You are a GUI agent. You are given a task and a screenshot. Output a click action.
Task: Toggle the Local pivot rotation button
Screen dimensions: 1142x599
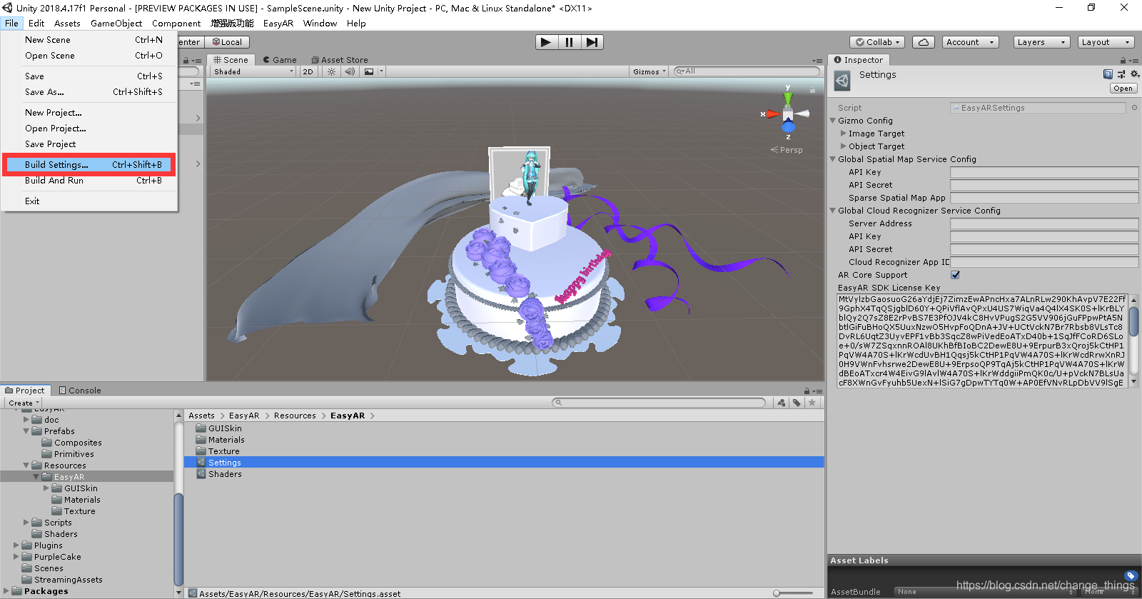[x=227, y=42]
